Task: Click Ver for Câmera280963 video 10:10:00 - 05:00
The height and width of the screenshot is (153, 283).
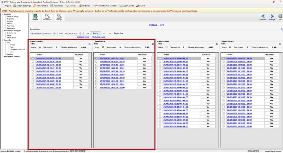Action: click(x=271, y=68)
